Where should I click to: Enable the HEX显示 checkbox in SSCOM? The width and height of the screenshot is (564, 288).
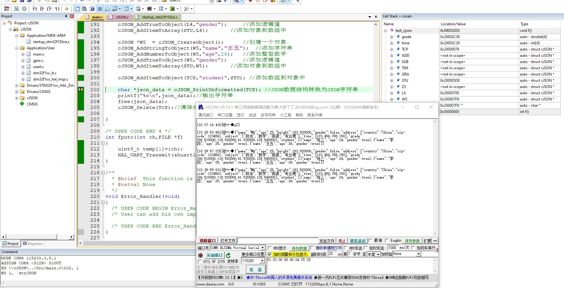(270, 248)
